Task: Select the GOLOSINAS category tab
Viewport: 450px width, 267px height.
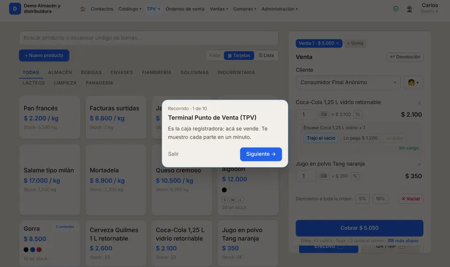Action: (x=194, y=73)
